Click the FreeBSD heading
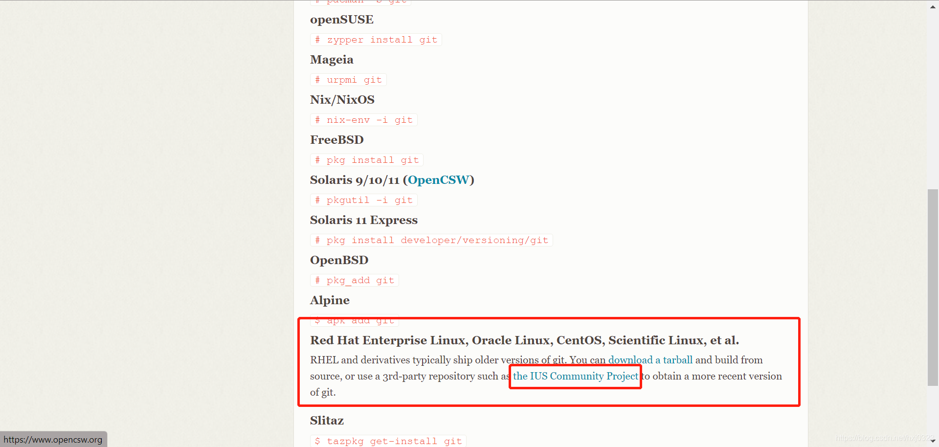Screen dimensions: 939x447 [337, 140]
